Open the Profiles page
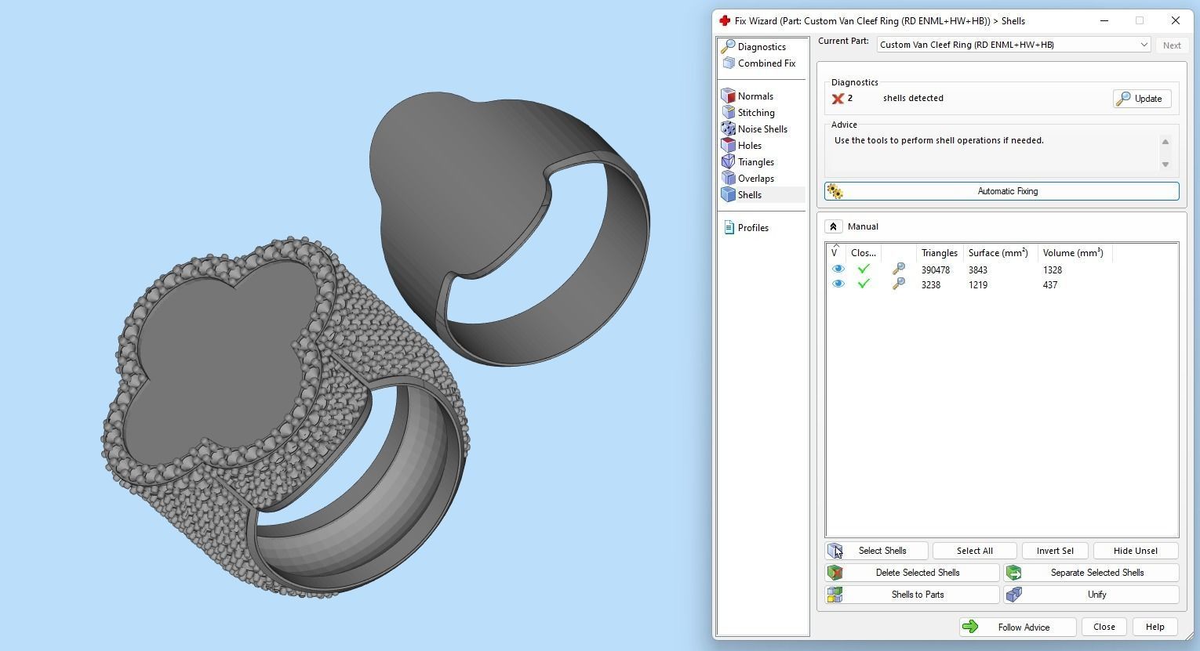 pyautogui.click(x=753, y=228)
